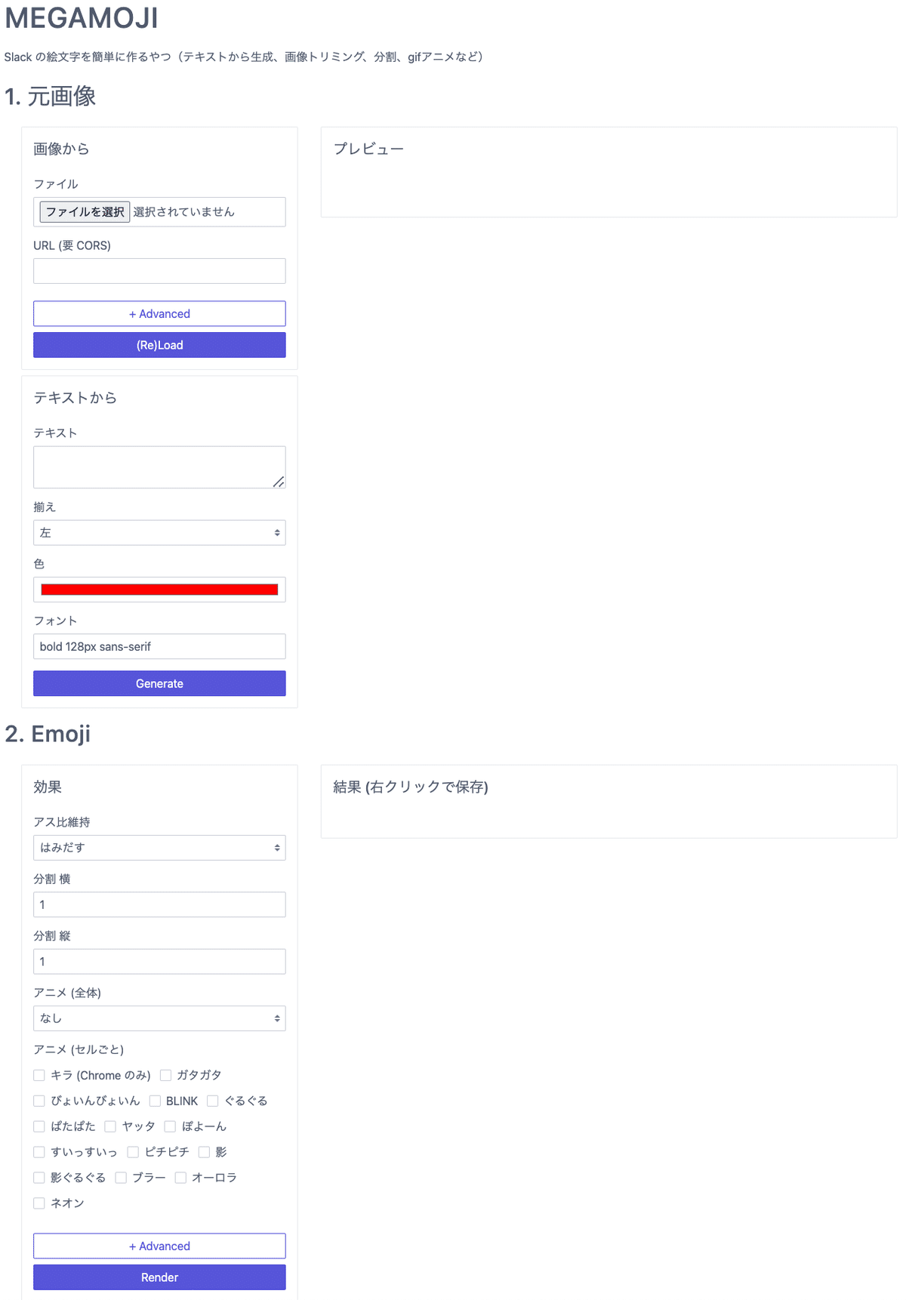Image resolution: width=906 pixels, height=1300 pixels.
Task: Click the 効果 card heading
Action: coord(48,787)
